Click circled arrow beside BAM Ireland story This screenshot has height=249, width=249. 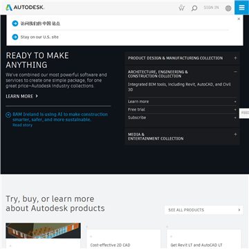click(8, 115)
